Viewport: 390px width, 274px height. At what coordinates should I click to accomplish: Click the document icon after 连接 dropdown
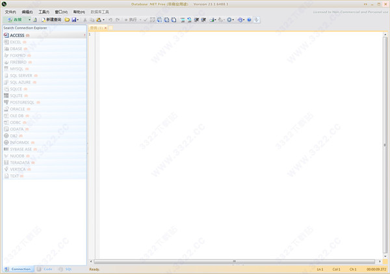[35, 20]
